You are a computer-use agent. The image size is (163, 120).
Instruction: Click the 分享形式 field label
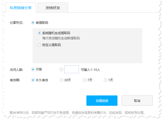coord(16,23)
